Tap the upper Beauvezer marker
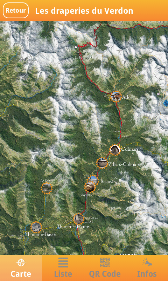168x281 pixels. click(93, 179)
